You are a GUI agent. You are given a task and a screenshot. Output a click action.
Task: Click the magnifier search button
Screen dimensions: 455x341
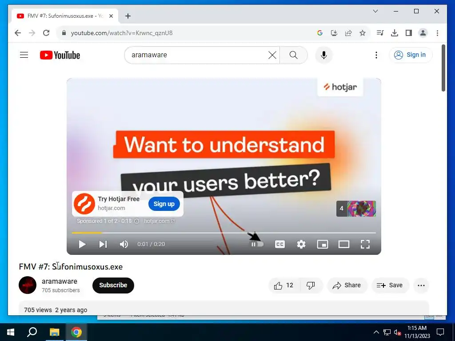293,55
